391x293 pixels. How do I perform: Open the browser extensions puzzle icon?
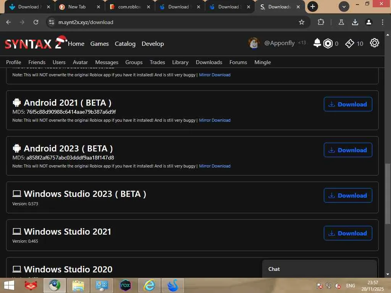[x=321, y=22]
